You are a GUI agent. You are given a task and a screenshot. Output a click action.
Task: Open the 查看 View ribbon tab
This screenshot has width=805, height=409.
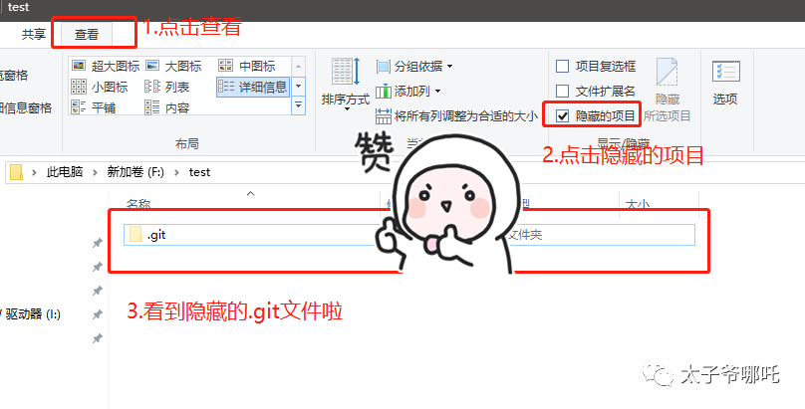(x=87, y=35)
